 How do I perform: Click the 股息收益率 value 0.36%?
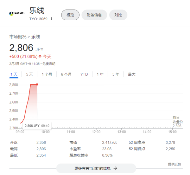[x=107, y=155]
